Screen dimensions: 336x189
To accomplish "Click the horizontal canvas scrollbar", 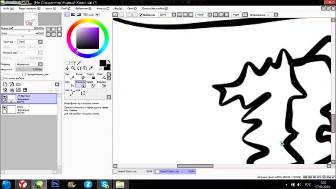I will point(195,166).
